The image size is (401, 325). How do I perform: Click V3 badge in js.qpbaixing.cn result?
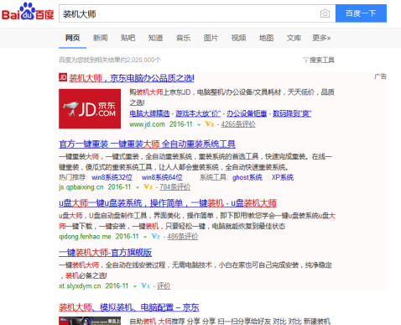tap(148, 186)
